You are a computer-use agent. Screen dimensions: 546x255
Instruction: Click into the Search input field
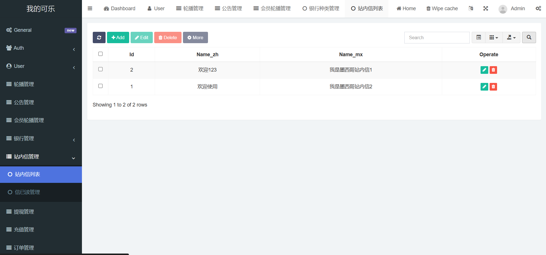click(437, 37)
